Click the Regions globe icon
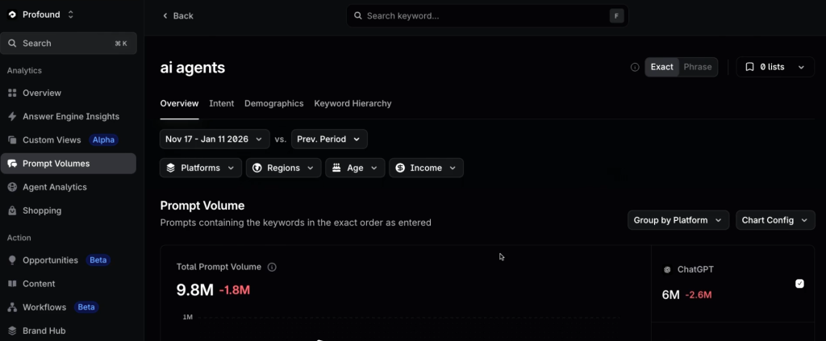826x341 pixels. 257,168
